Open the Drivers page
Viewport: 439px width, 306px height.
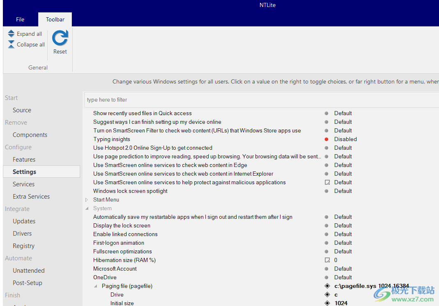click(x=22, y=234)
